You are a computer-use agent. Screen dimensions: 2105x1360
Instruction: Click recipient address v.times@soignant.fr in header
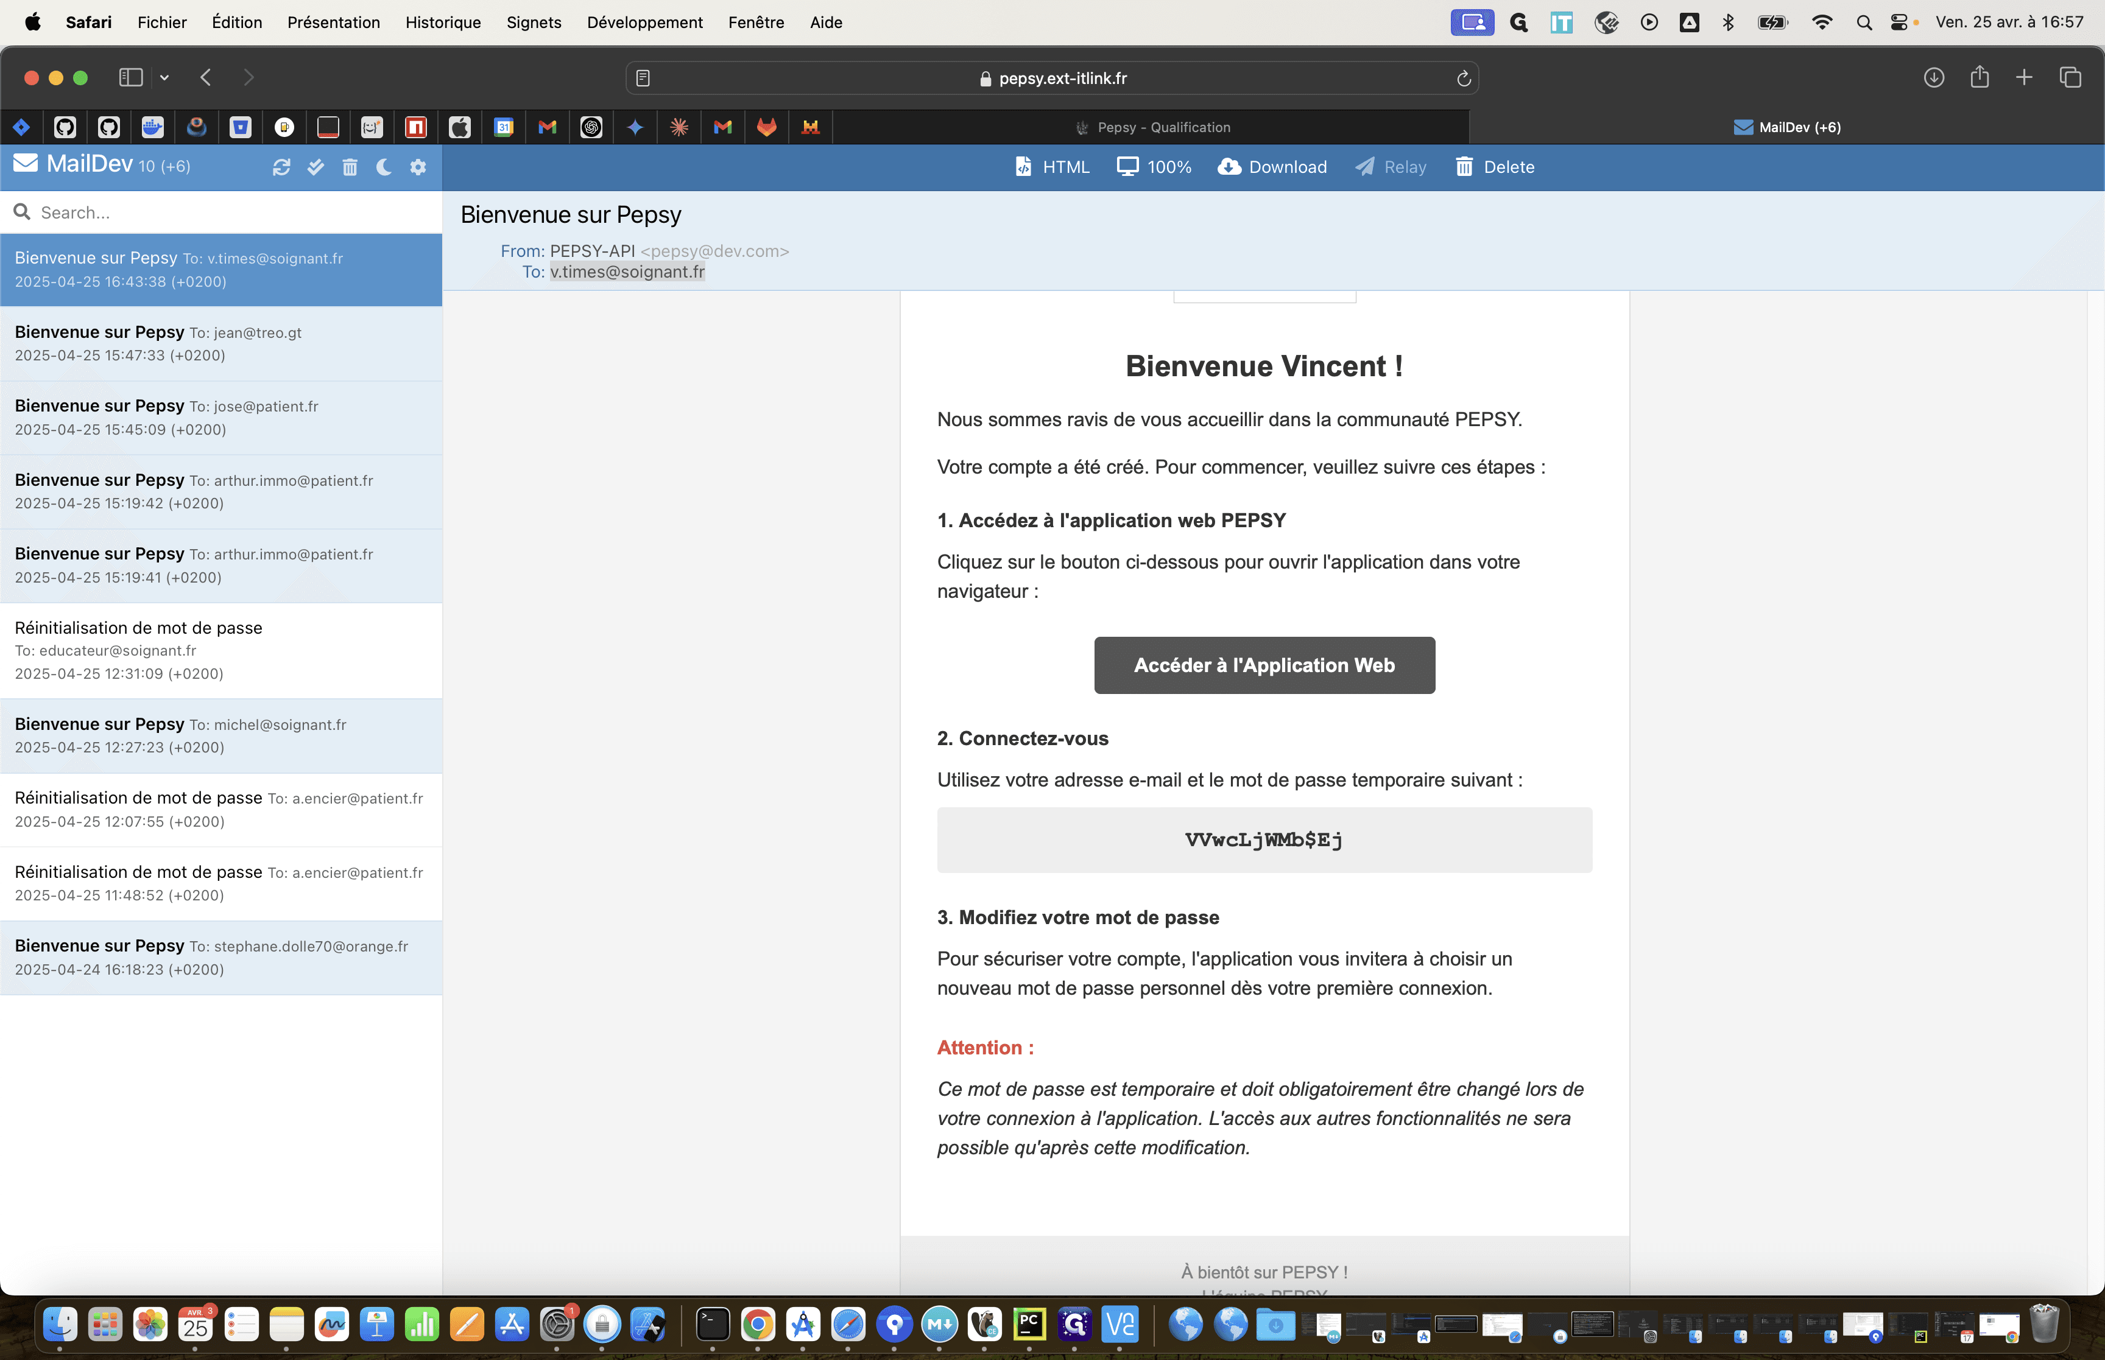[627, 272]
